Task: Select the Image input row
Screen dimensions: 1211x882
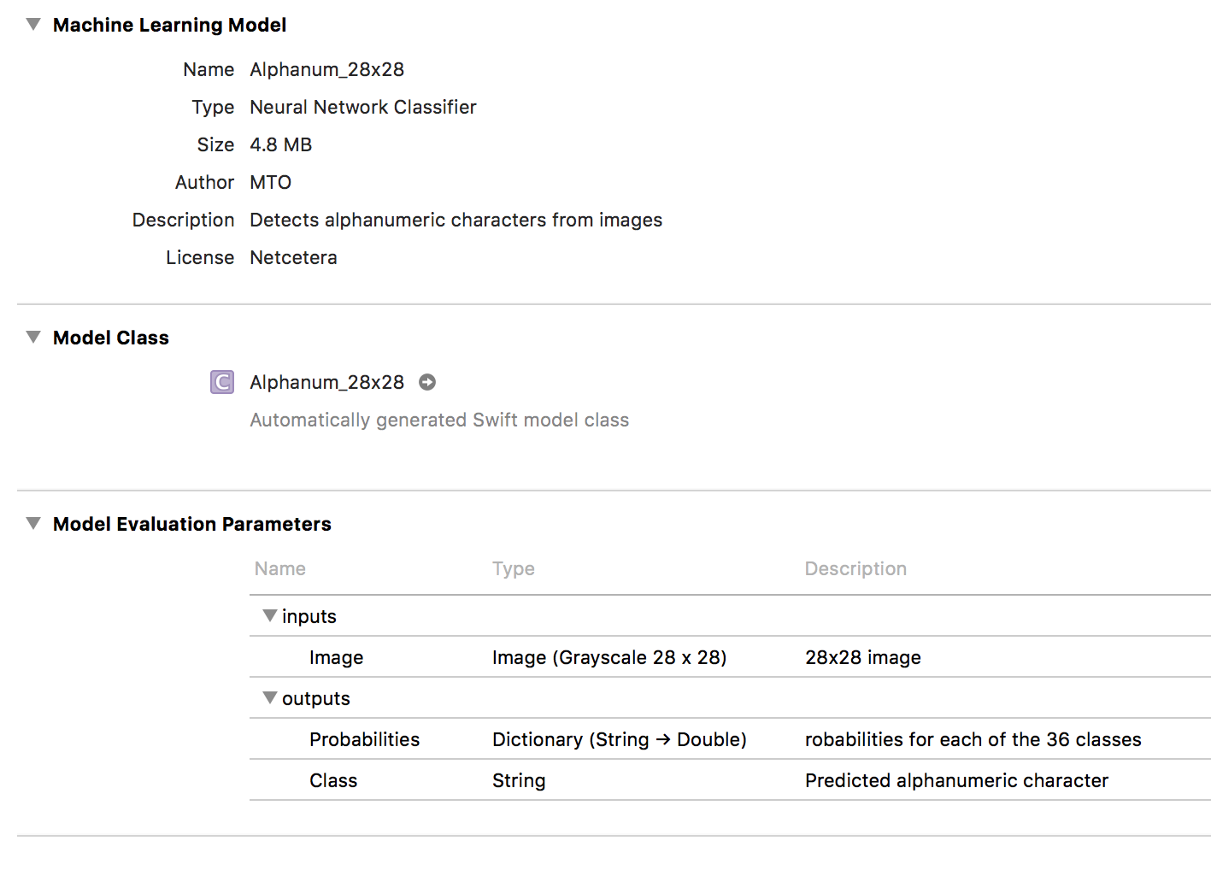Action: point(336,657)
